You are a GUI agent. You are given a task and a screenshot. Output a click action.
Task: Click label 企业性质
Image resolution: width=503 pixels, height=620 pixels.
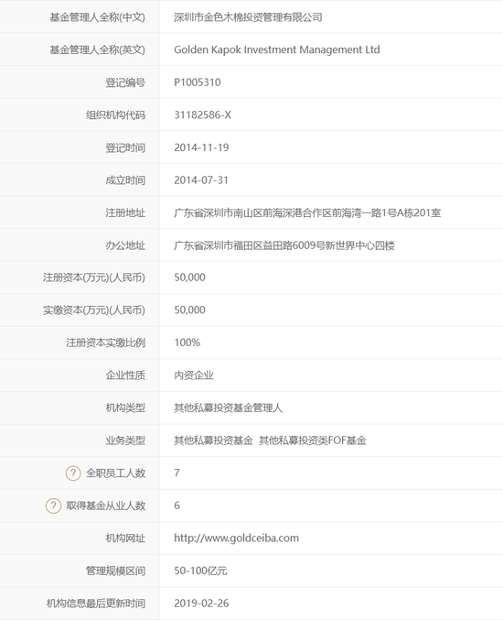tap(125, 375)
